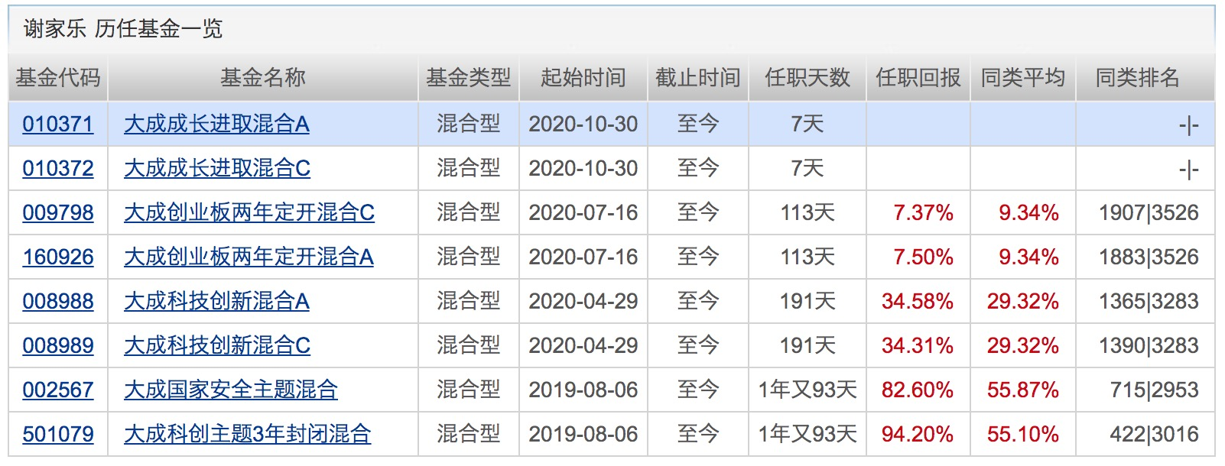Click 1年又93天 in the 501079 row
This screenshot has width=1225, height=466.
(807, 435)
